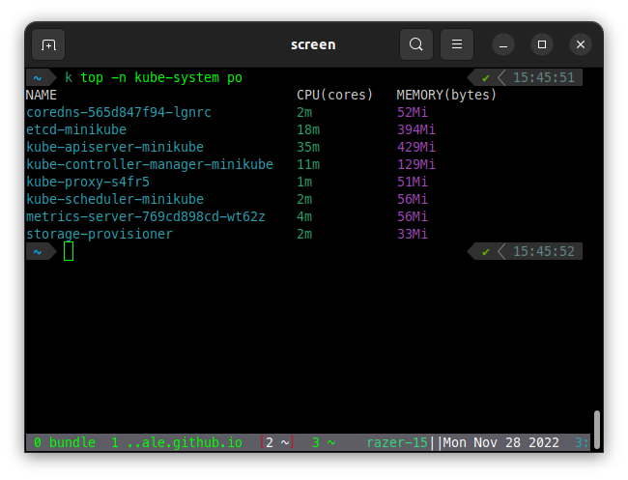
Task: Select the active '2 ~' window
Action: point(277,442)
